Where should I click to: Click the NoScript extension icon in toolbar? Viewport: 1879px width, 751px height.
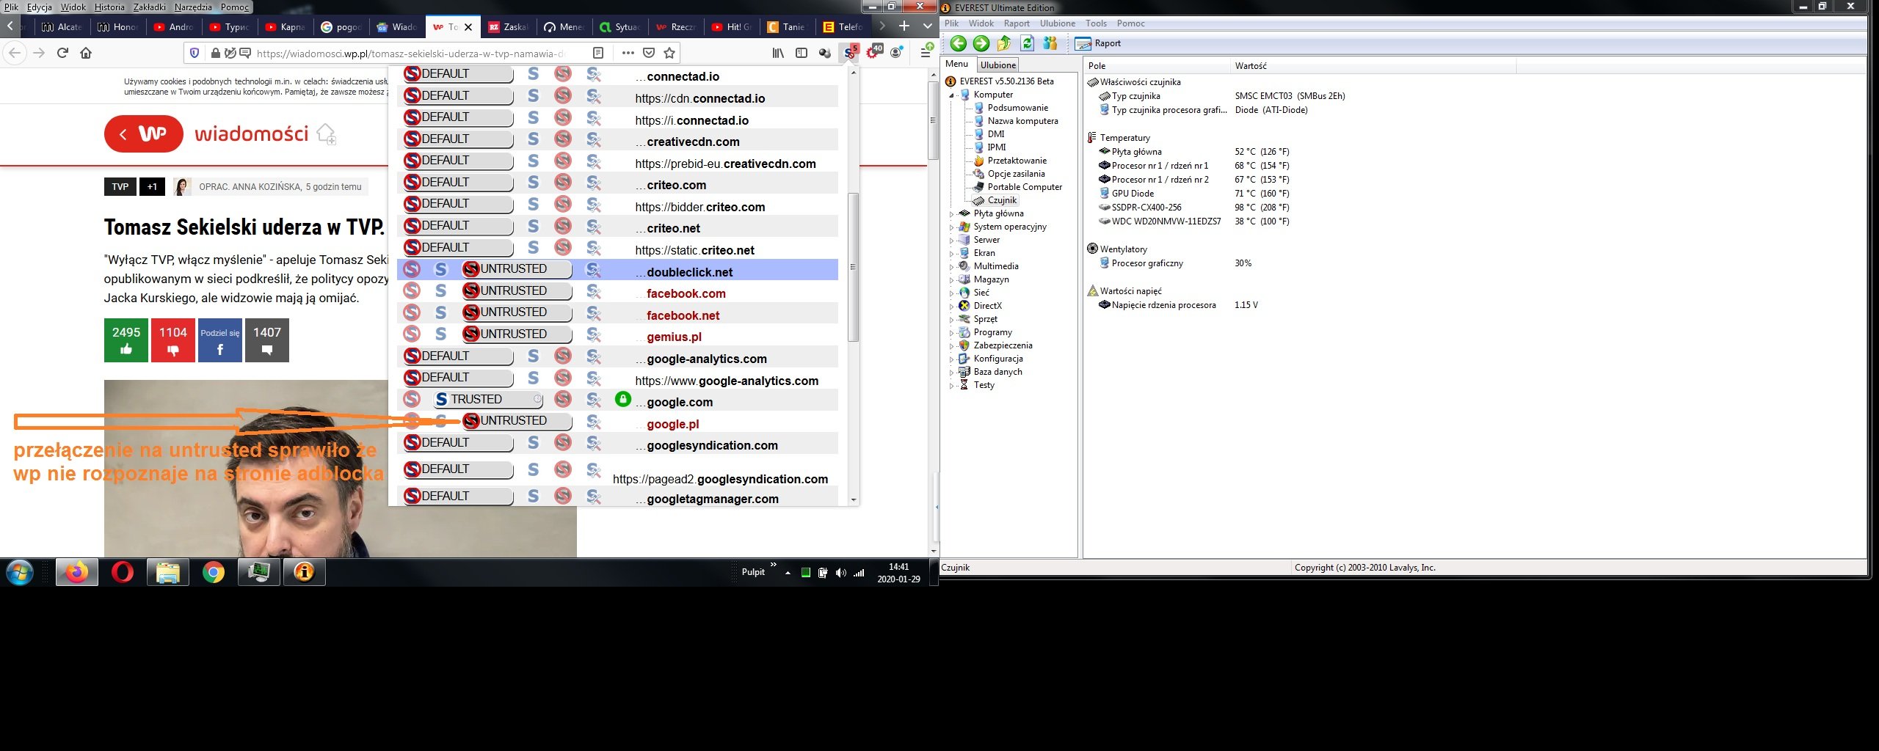pos(849,53)
